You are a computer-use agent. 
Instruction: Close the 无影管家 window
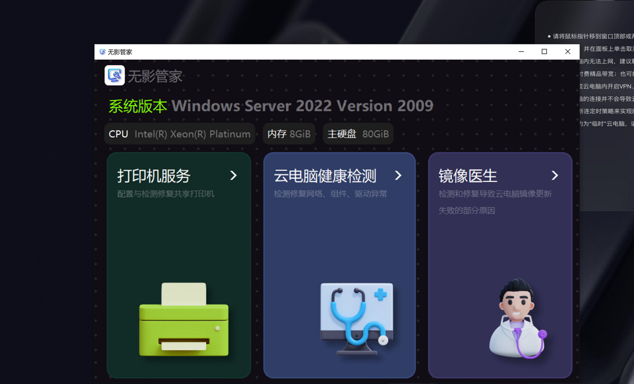coord(568,52)
